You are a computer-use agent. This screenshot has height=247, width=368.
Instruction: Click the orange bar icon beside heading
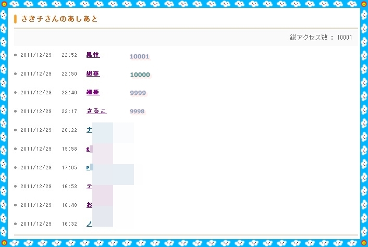coord(16,19)
